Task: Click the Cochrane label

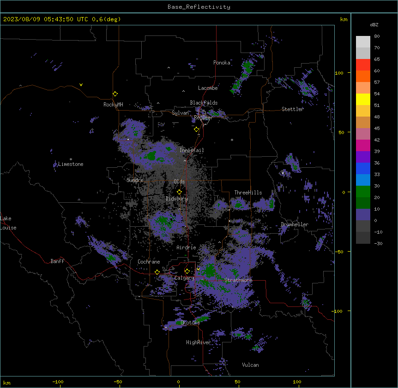Action: tap(149, 262)
